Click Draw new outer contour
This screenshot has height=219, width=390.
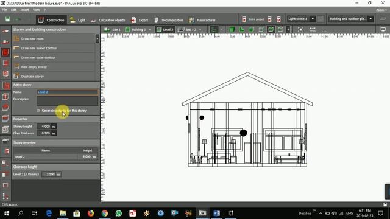54,58
